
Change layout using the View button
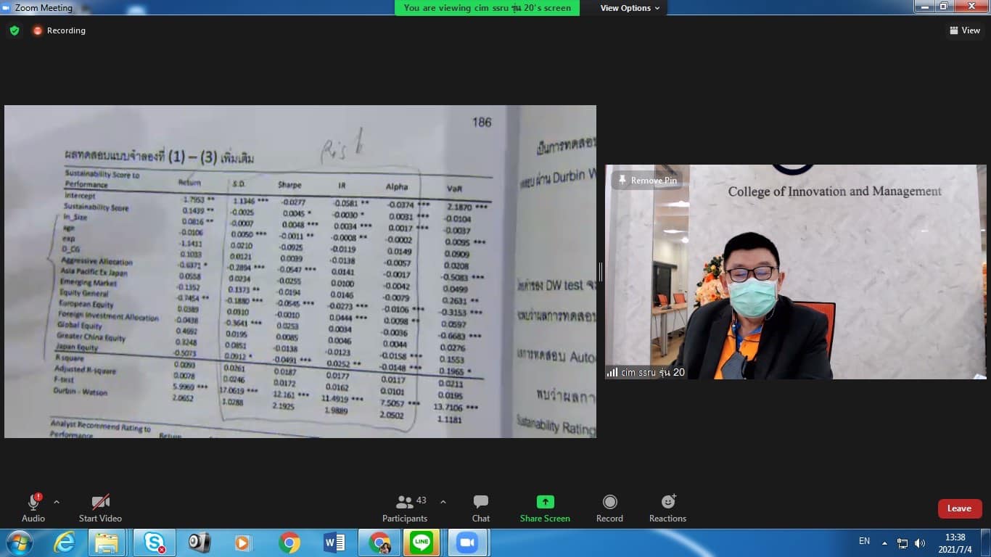pos(964,30)
